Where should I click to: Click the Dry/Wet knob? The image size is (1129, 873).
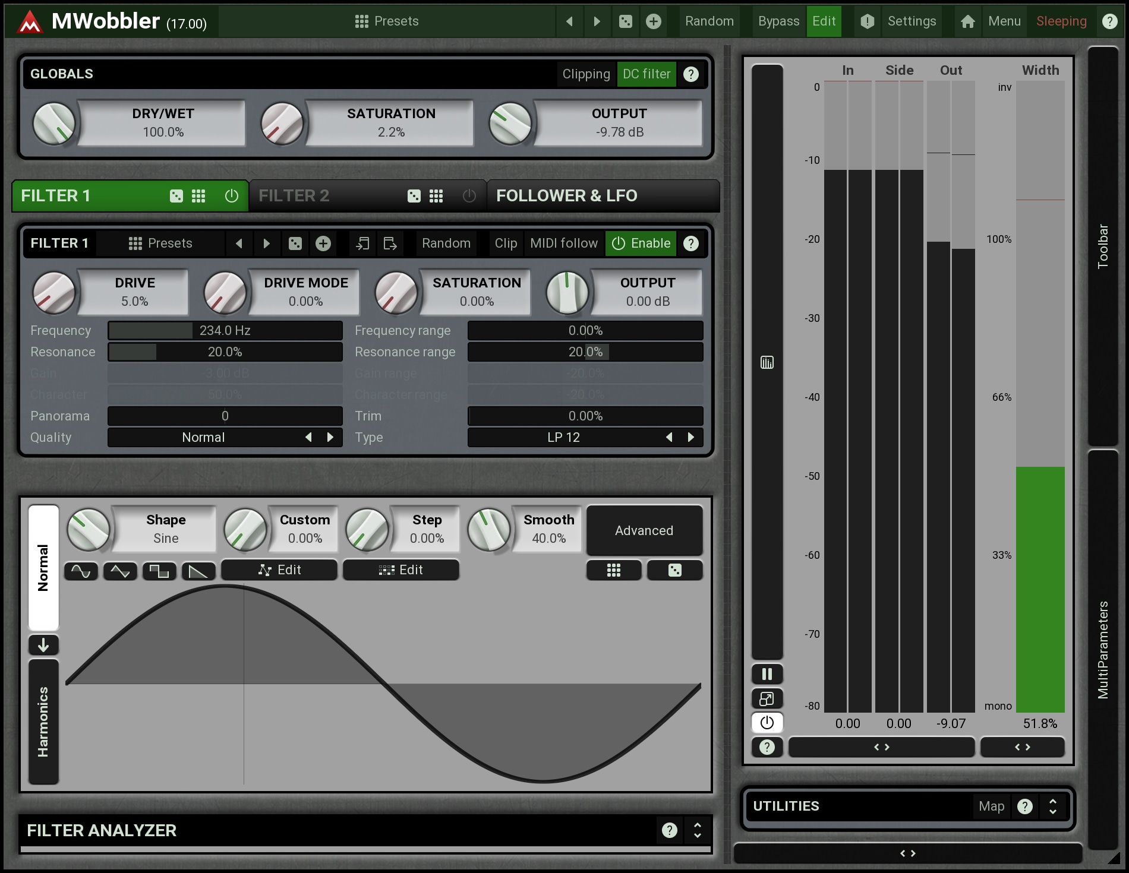click(54, 124)
